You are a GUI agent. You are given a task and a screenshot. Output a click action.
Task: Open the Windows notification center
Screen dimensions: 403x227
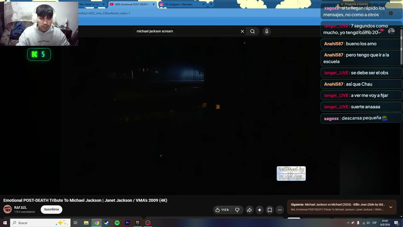point(396,223)
